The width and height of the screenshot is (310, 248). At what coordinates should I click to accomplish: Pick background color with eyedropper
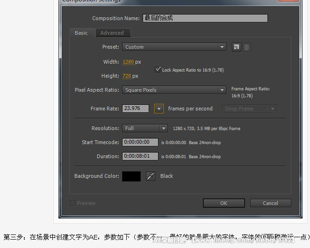[x=151, y=176]
